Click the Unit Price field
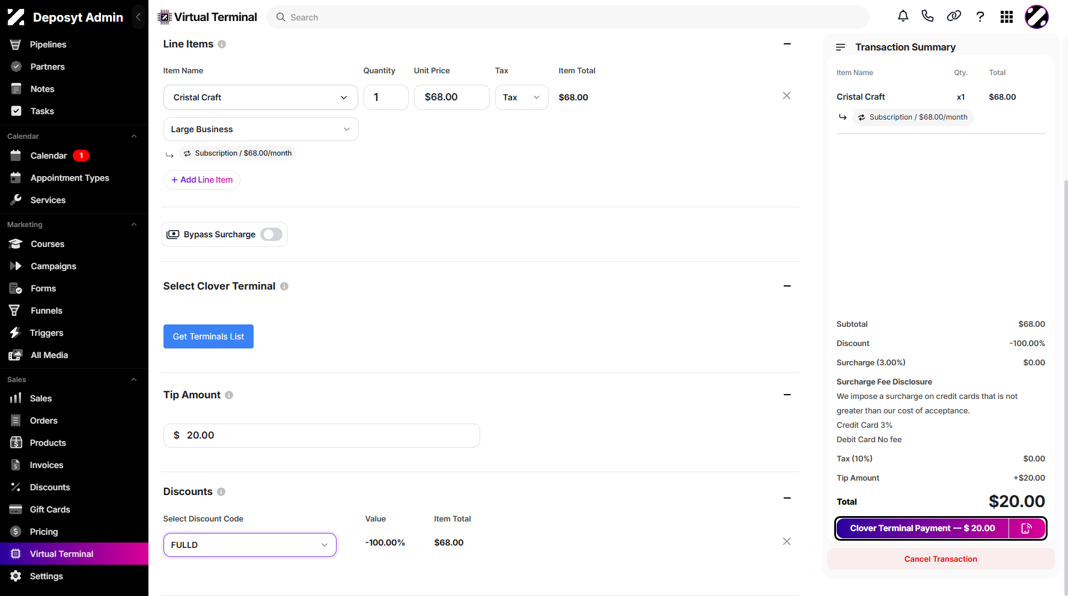1068x596 pixels. [452, 97]
